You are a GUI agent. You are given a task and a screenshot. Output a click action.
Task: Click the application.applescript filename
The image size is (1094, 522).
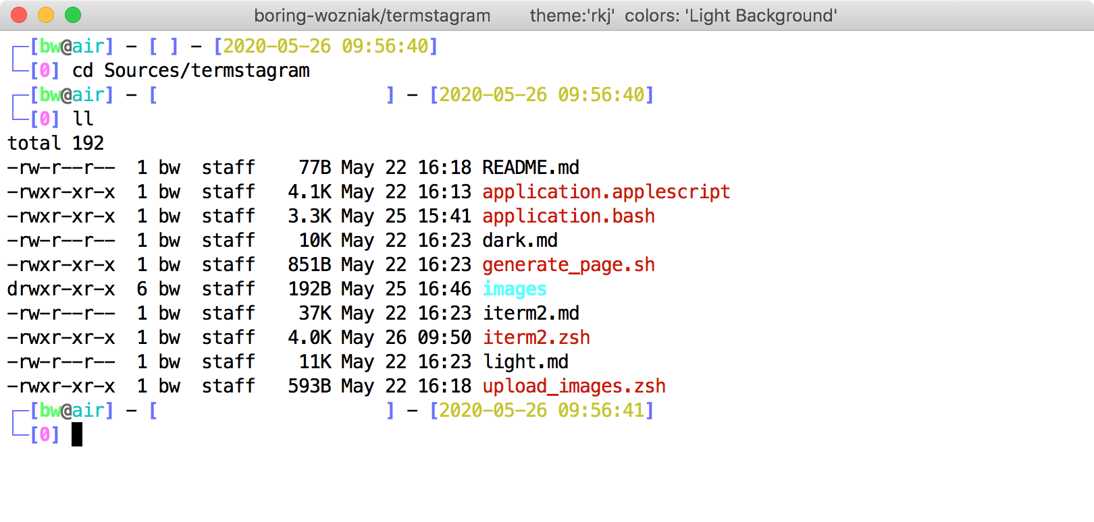click(x=606, y=192)
